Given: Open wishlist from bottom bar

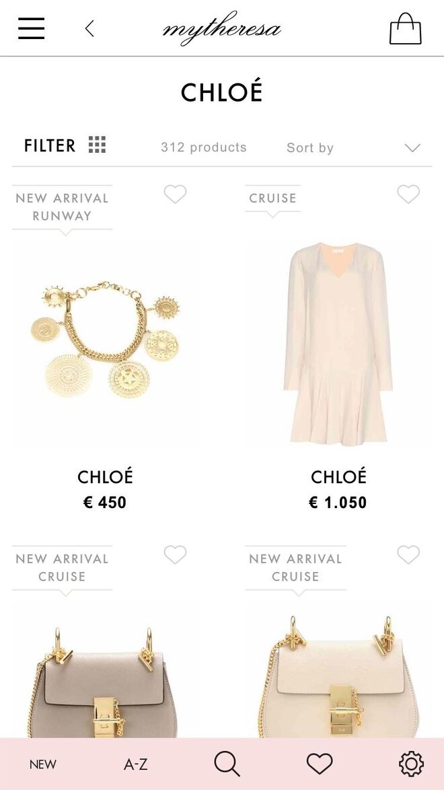Looking at the screenshot, I should 320,764.
